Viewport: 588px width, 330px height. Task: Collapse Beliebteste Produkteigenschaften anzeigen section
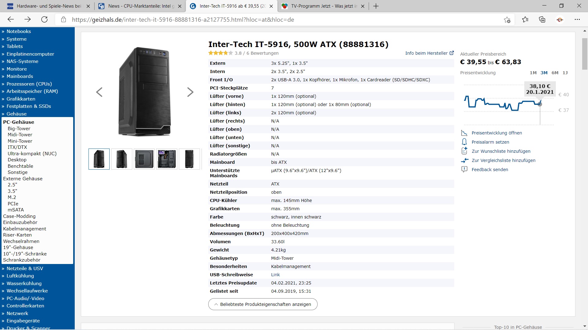tap(262, 304)
